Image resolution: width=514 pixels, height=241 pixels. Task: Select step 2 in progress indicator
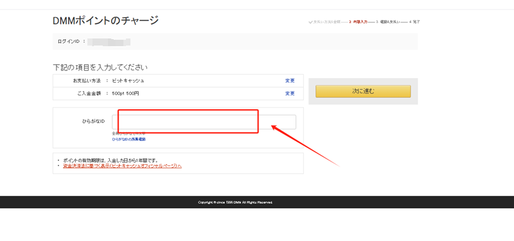[358, 22]
